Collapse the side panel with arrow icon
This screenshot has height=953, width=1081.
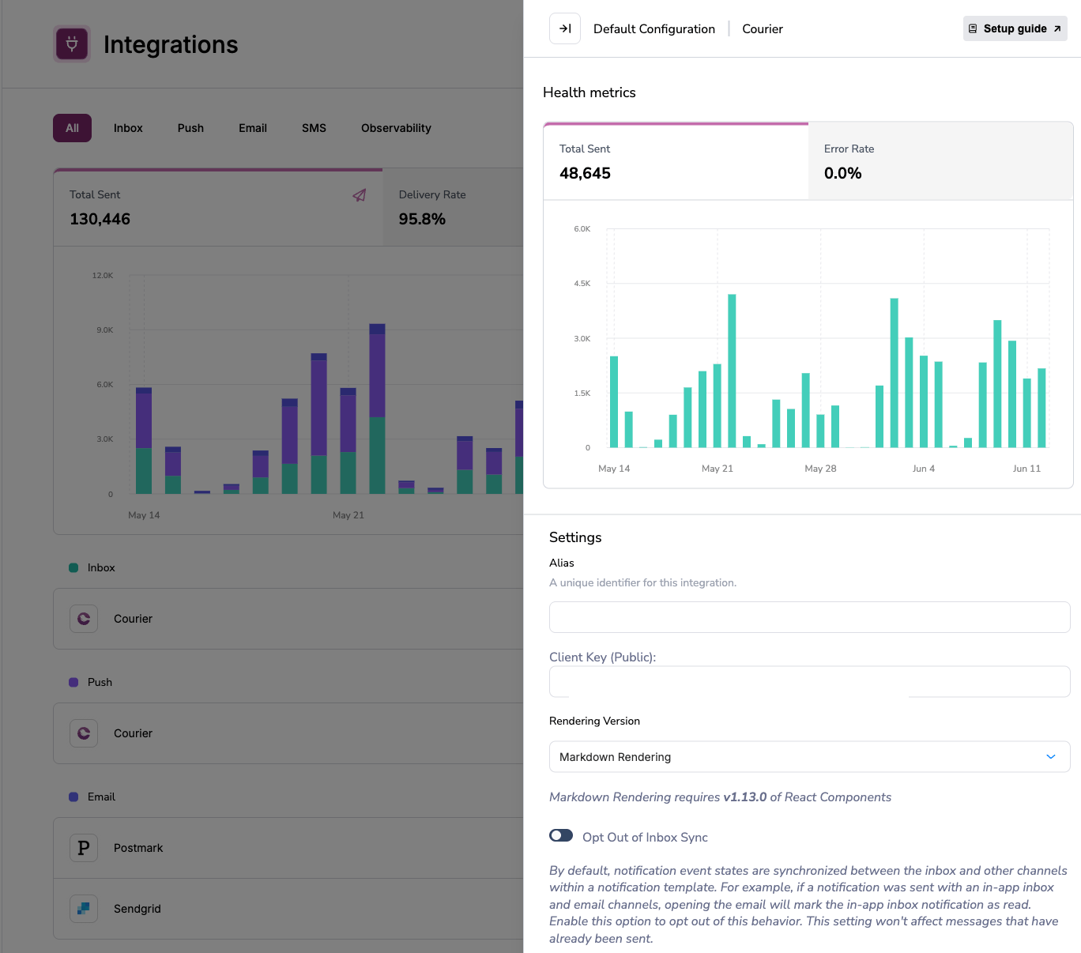click(565, 29)
